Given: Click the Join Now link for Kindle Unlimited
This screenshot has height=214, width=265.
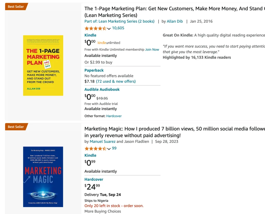Looking at the screenshot, I should click(x=152, y=49).
